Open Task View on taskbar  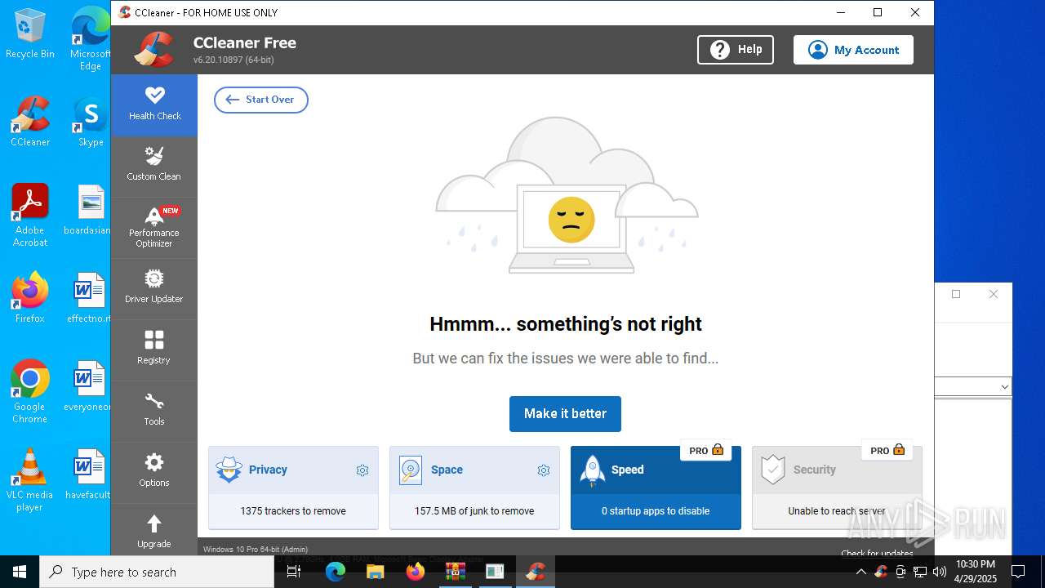coord(295,572)
